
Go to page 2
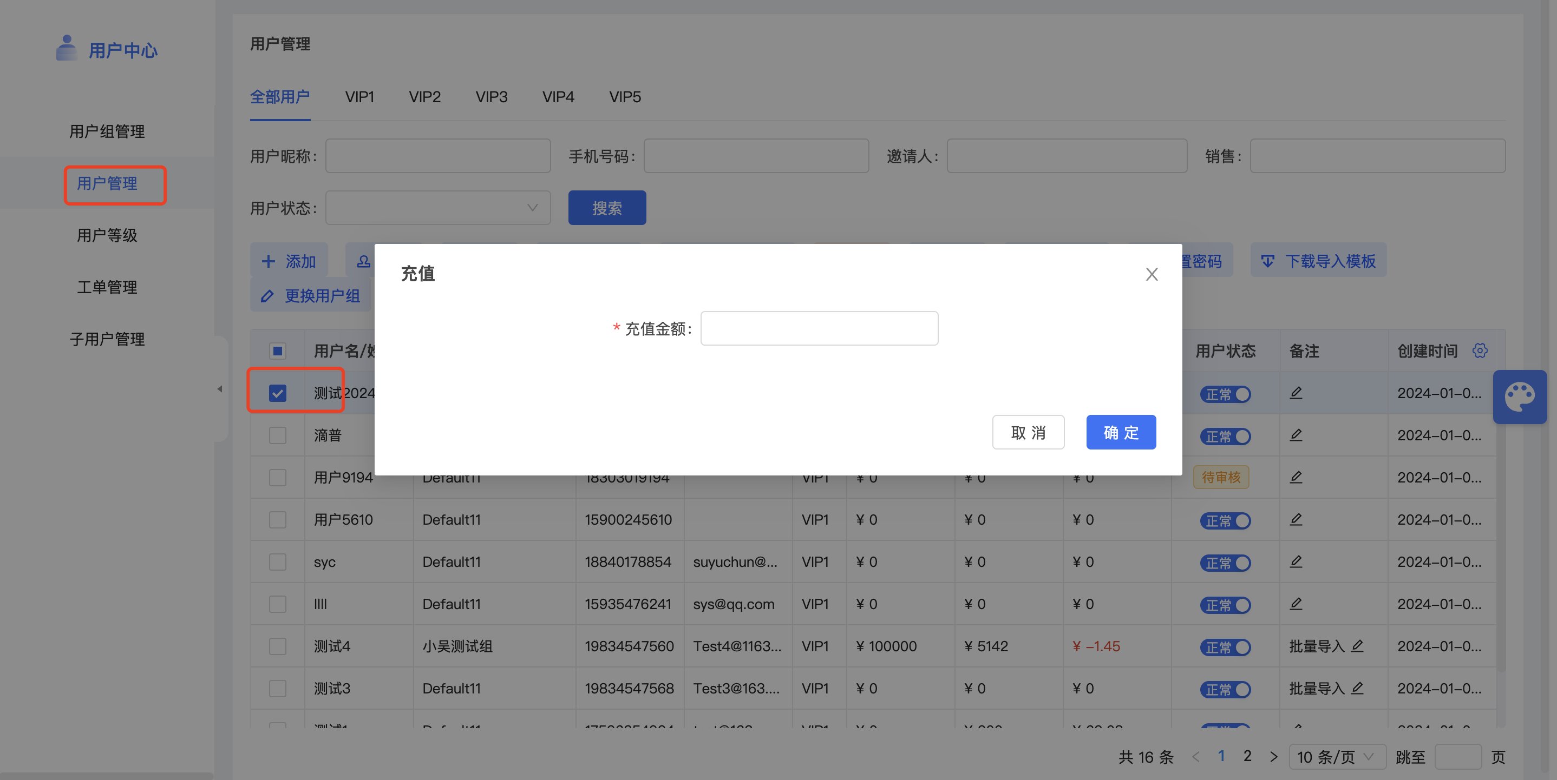[1247, 756]
